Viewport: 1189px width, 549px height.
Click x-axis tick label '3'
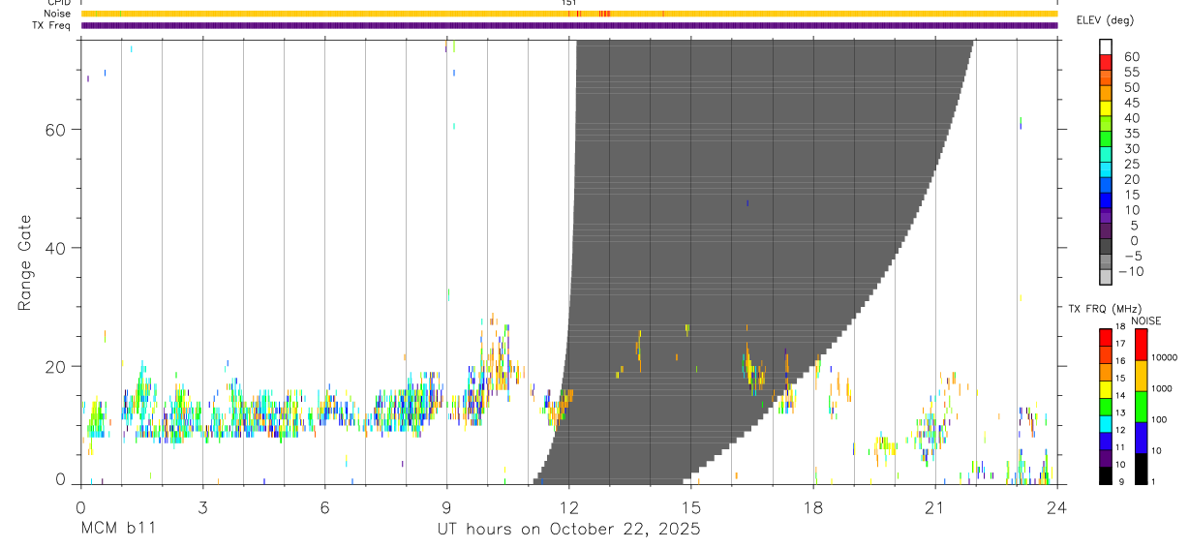click(x=202, y=507)
